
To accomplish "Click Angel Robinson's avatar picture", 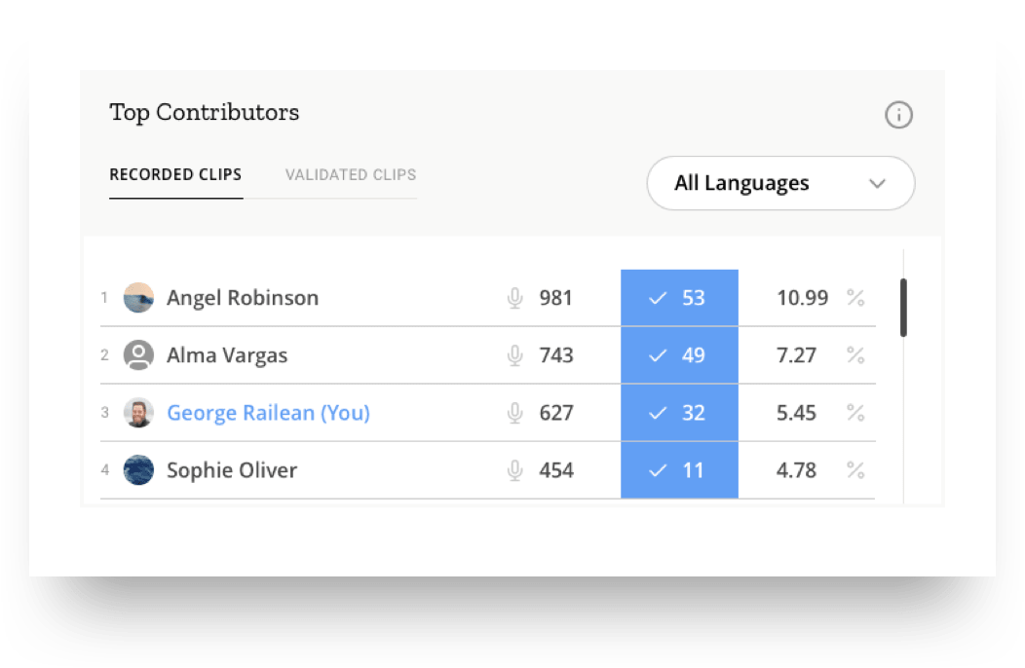I will point(138,298).
